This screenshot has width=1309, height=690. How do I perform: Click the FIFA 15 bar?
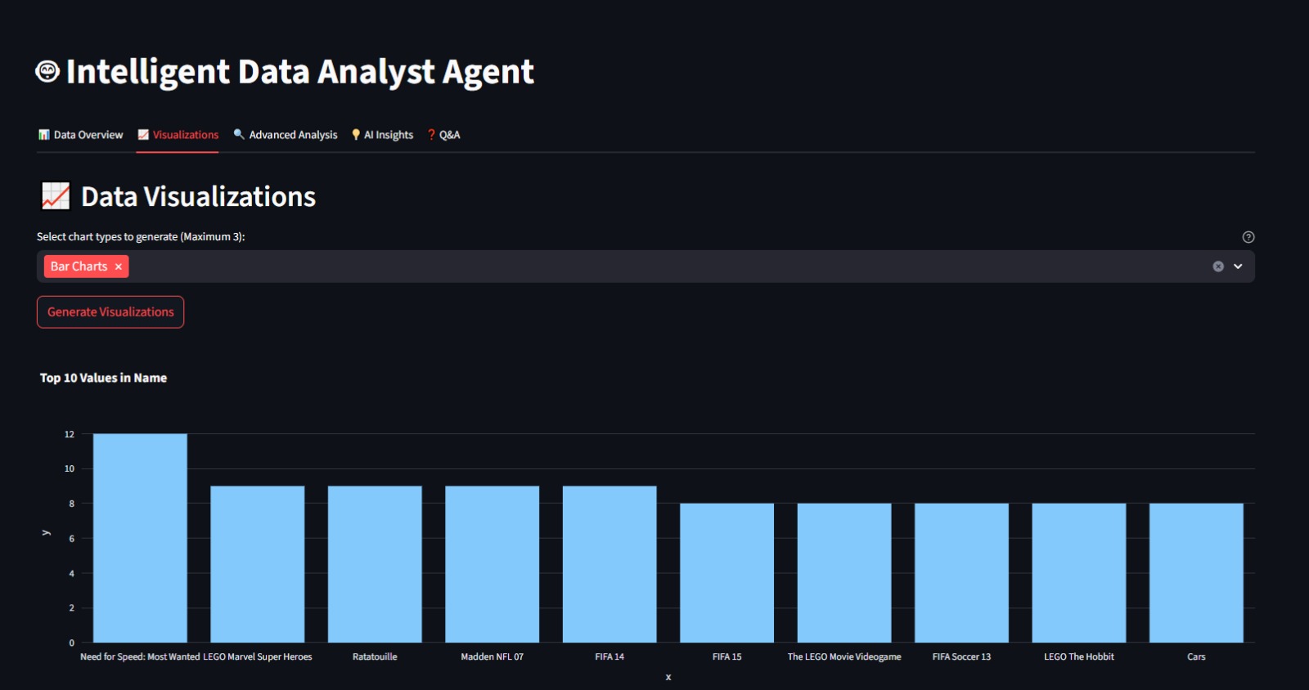(727, 573)
